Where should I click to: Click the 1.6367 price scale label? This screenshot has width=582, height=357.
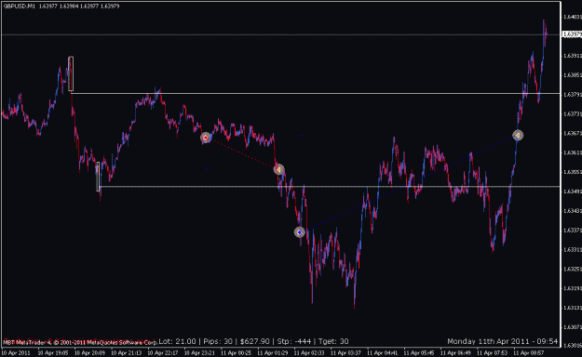573,133
